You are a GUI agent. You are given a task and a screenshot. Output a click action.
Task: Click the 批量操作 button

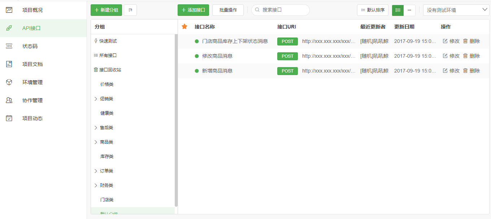[228, 10]
